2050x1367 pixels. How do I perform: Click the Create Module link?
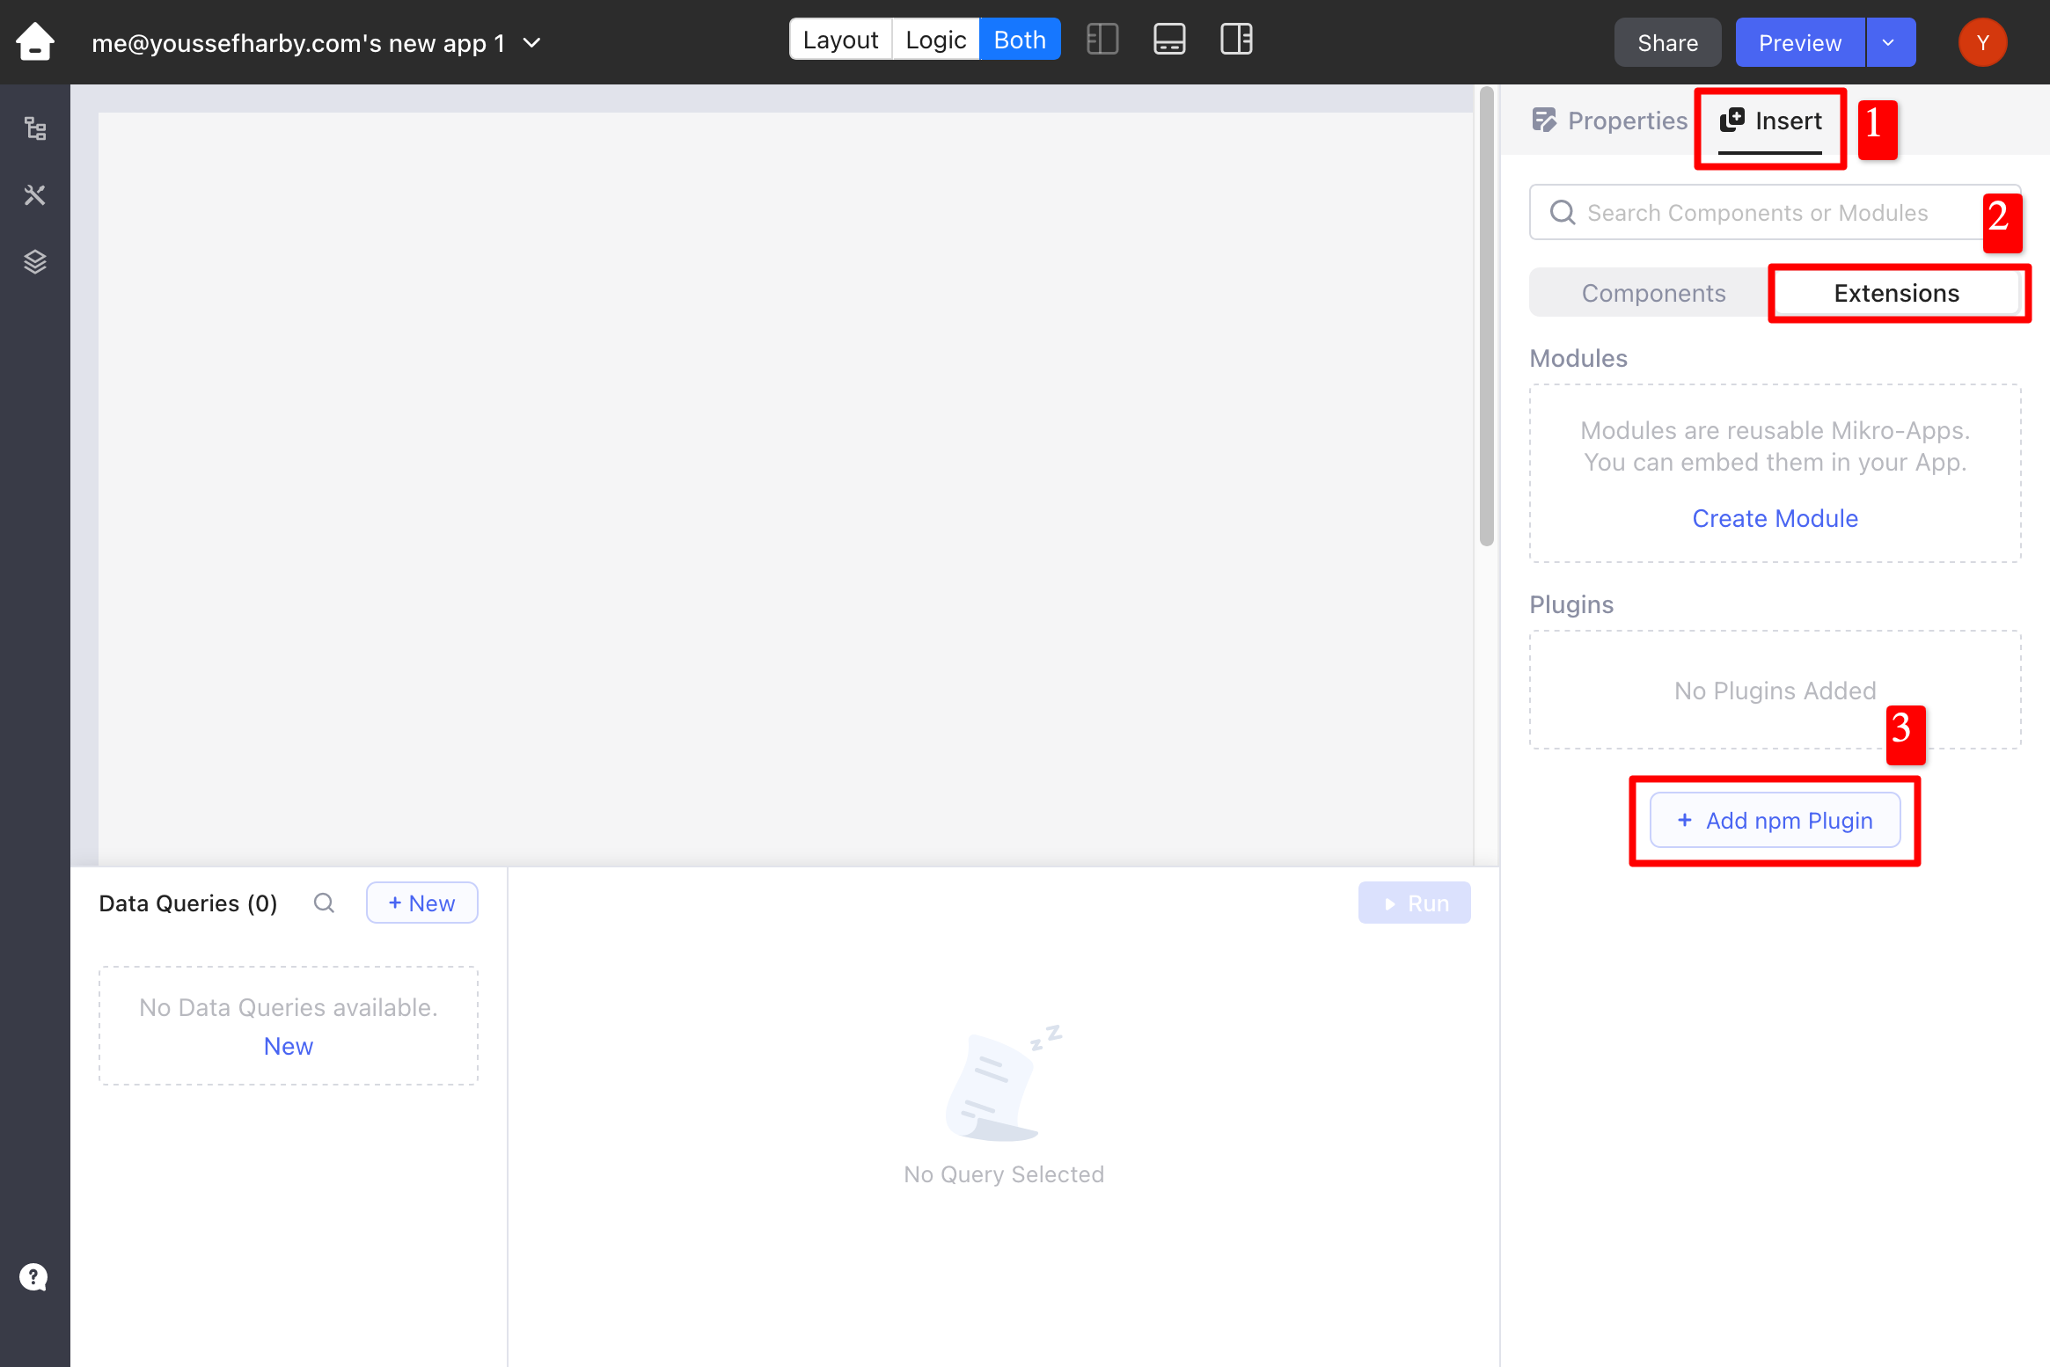(x=1775, y=518)
